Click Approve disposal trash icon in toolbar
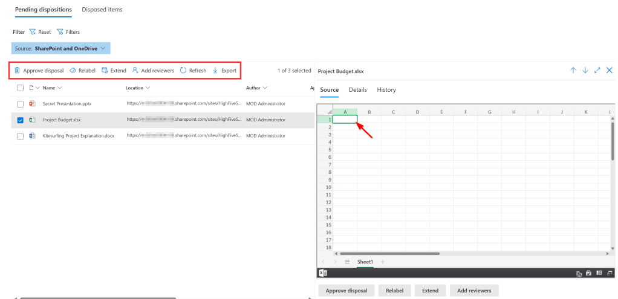The width and height of the screenshot is (618, 299). coord(18,71)
